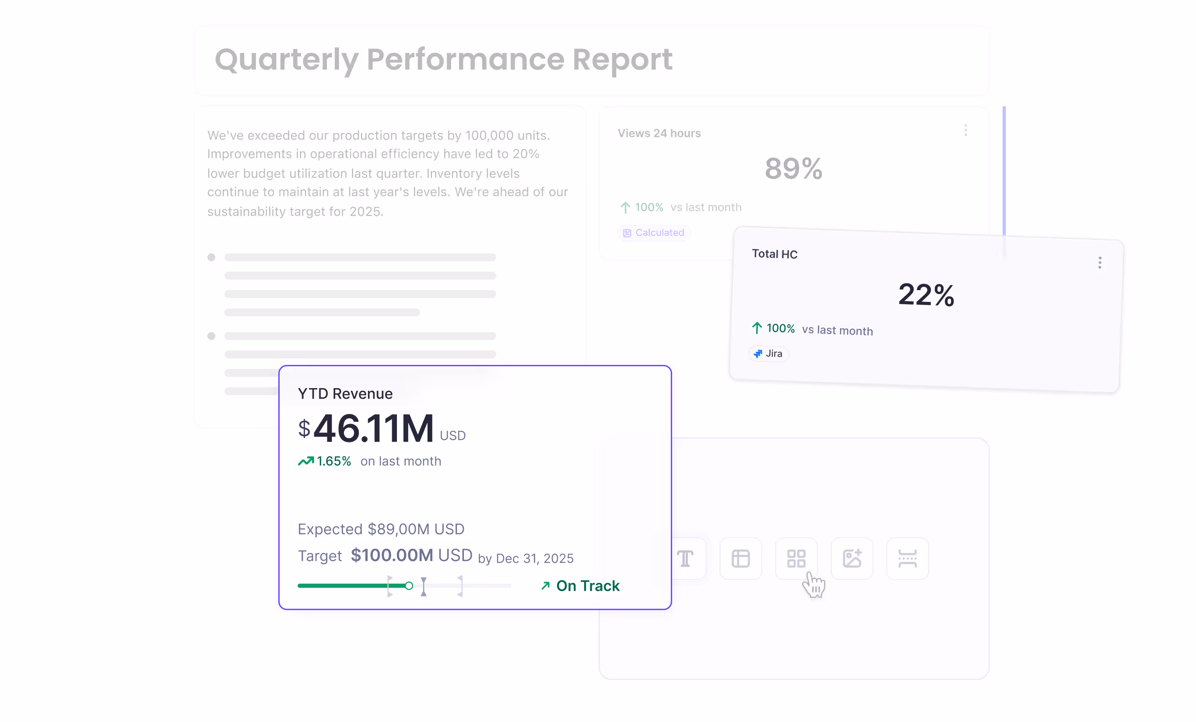Click the expected marker on progress bar
Screen dimensions: 1196x722
click(424, 586)
